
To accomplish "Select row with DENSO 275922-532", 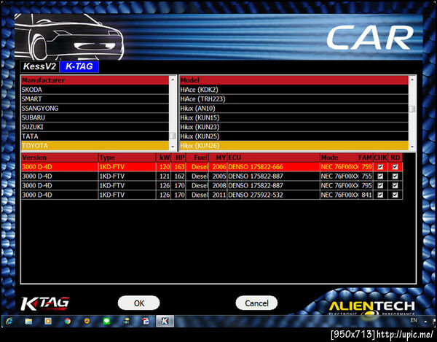I will coord(212,195).
